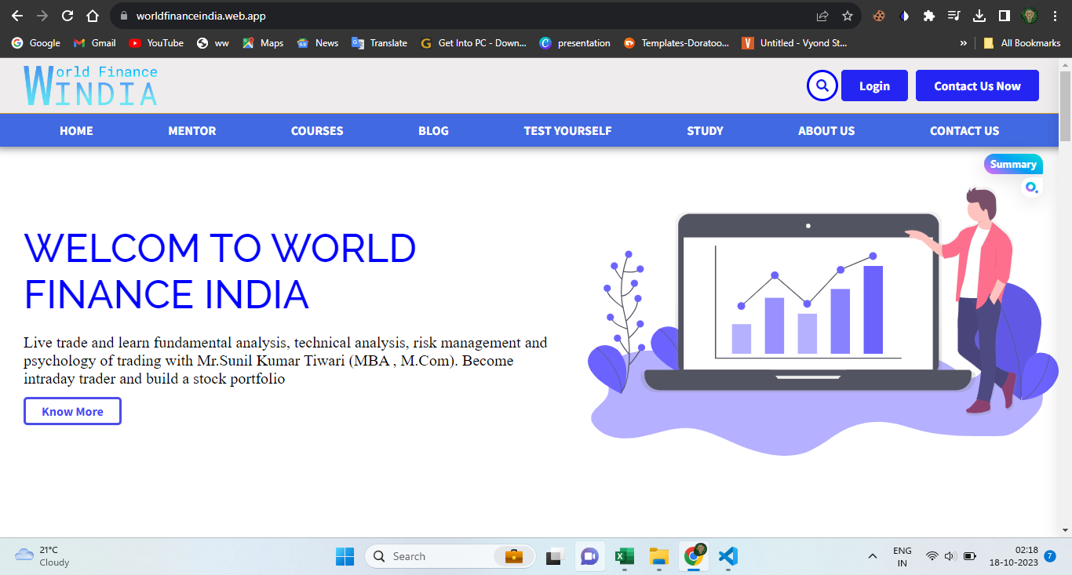This screenshot has width=1072, height=575.
Task: Click the World Finance India logo
Action: (x=90, y=86)
